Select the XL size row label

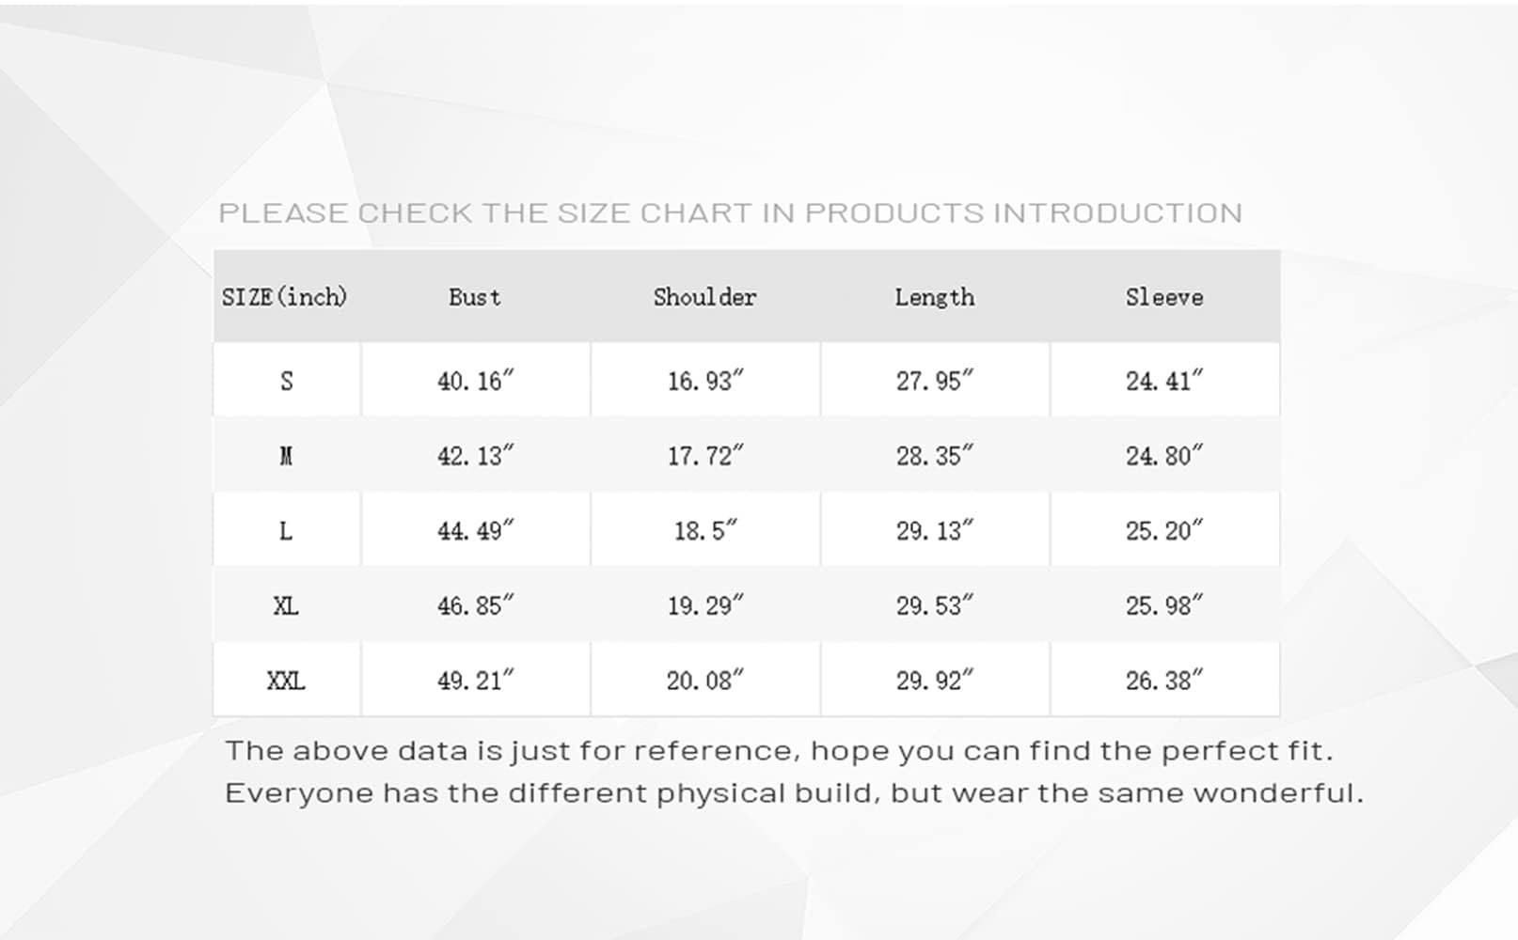coord(286,605)
